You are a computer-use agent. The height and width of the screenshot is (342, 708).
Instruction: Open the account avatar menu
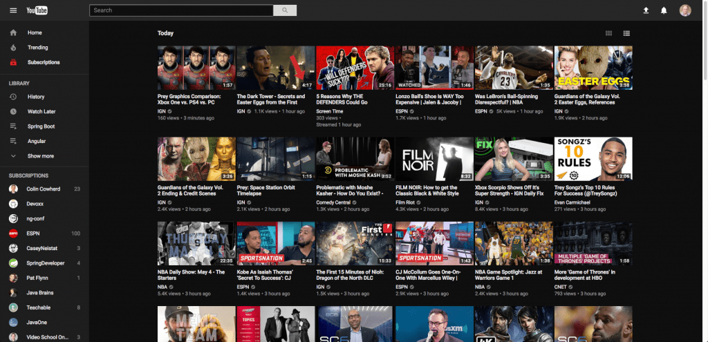pos(685,10)
